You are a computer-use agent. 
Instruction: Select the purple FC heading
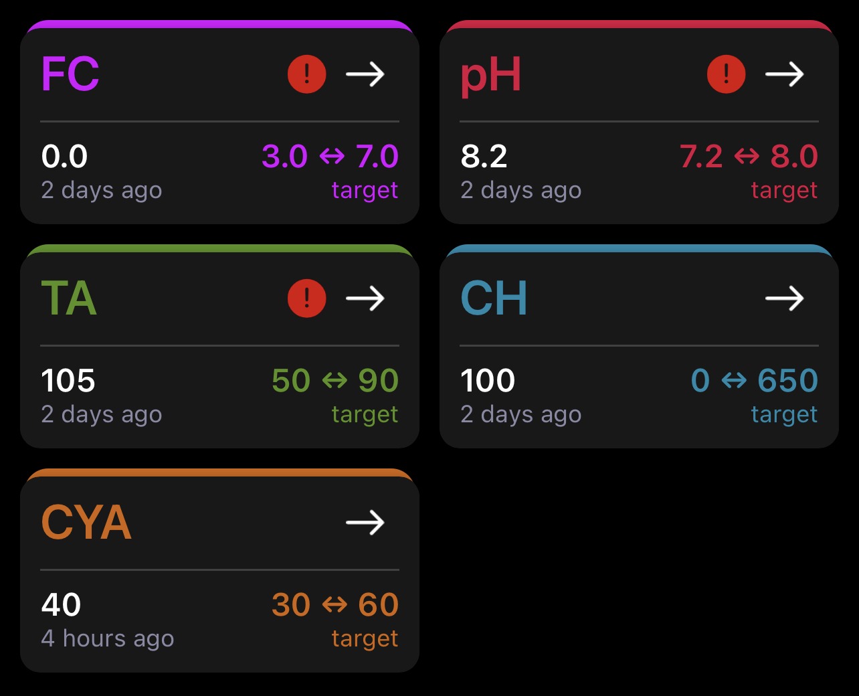coord(70,74)
